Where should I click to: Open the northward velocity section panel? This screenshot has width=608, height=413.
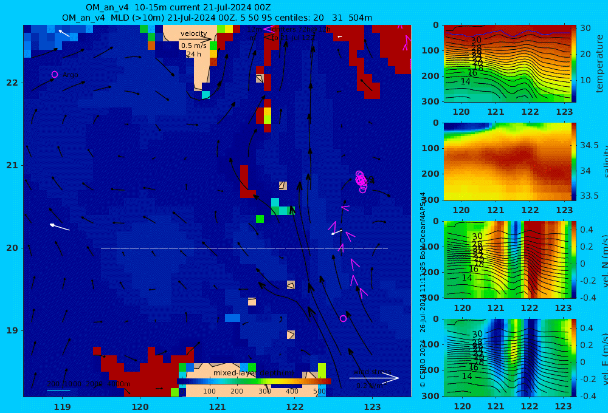point(507,259)
